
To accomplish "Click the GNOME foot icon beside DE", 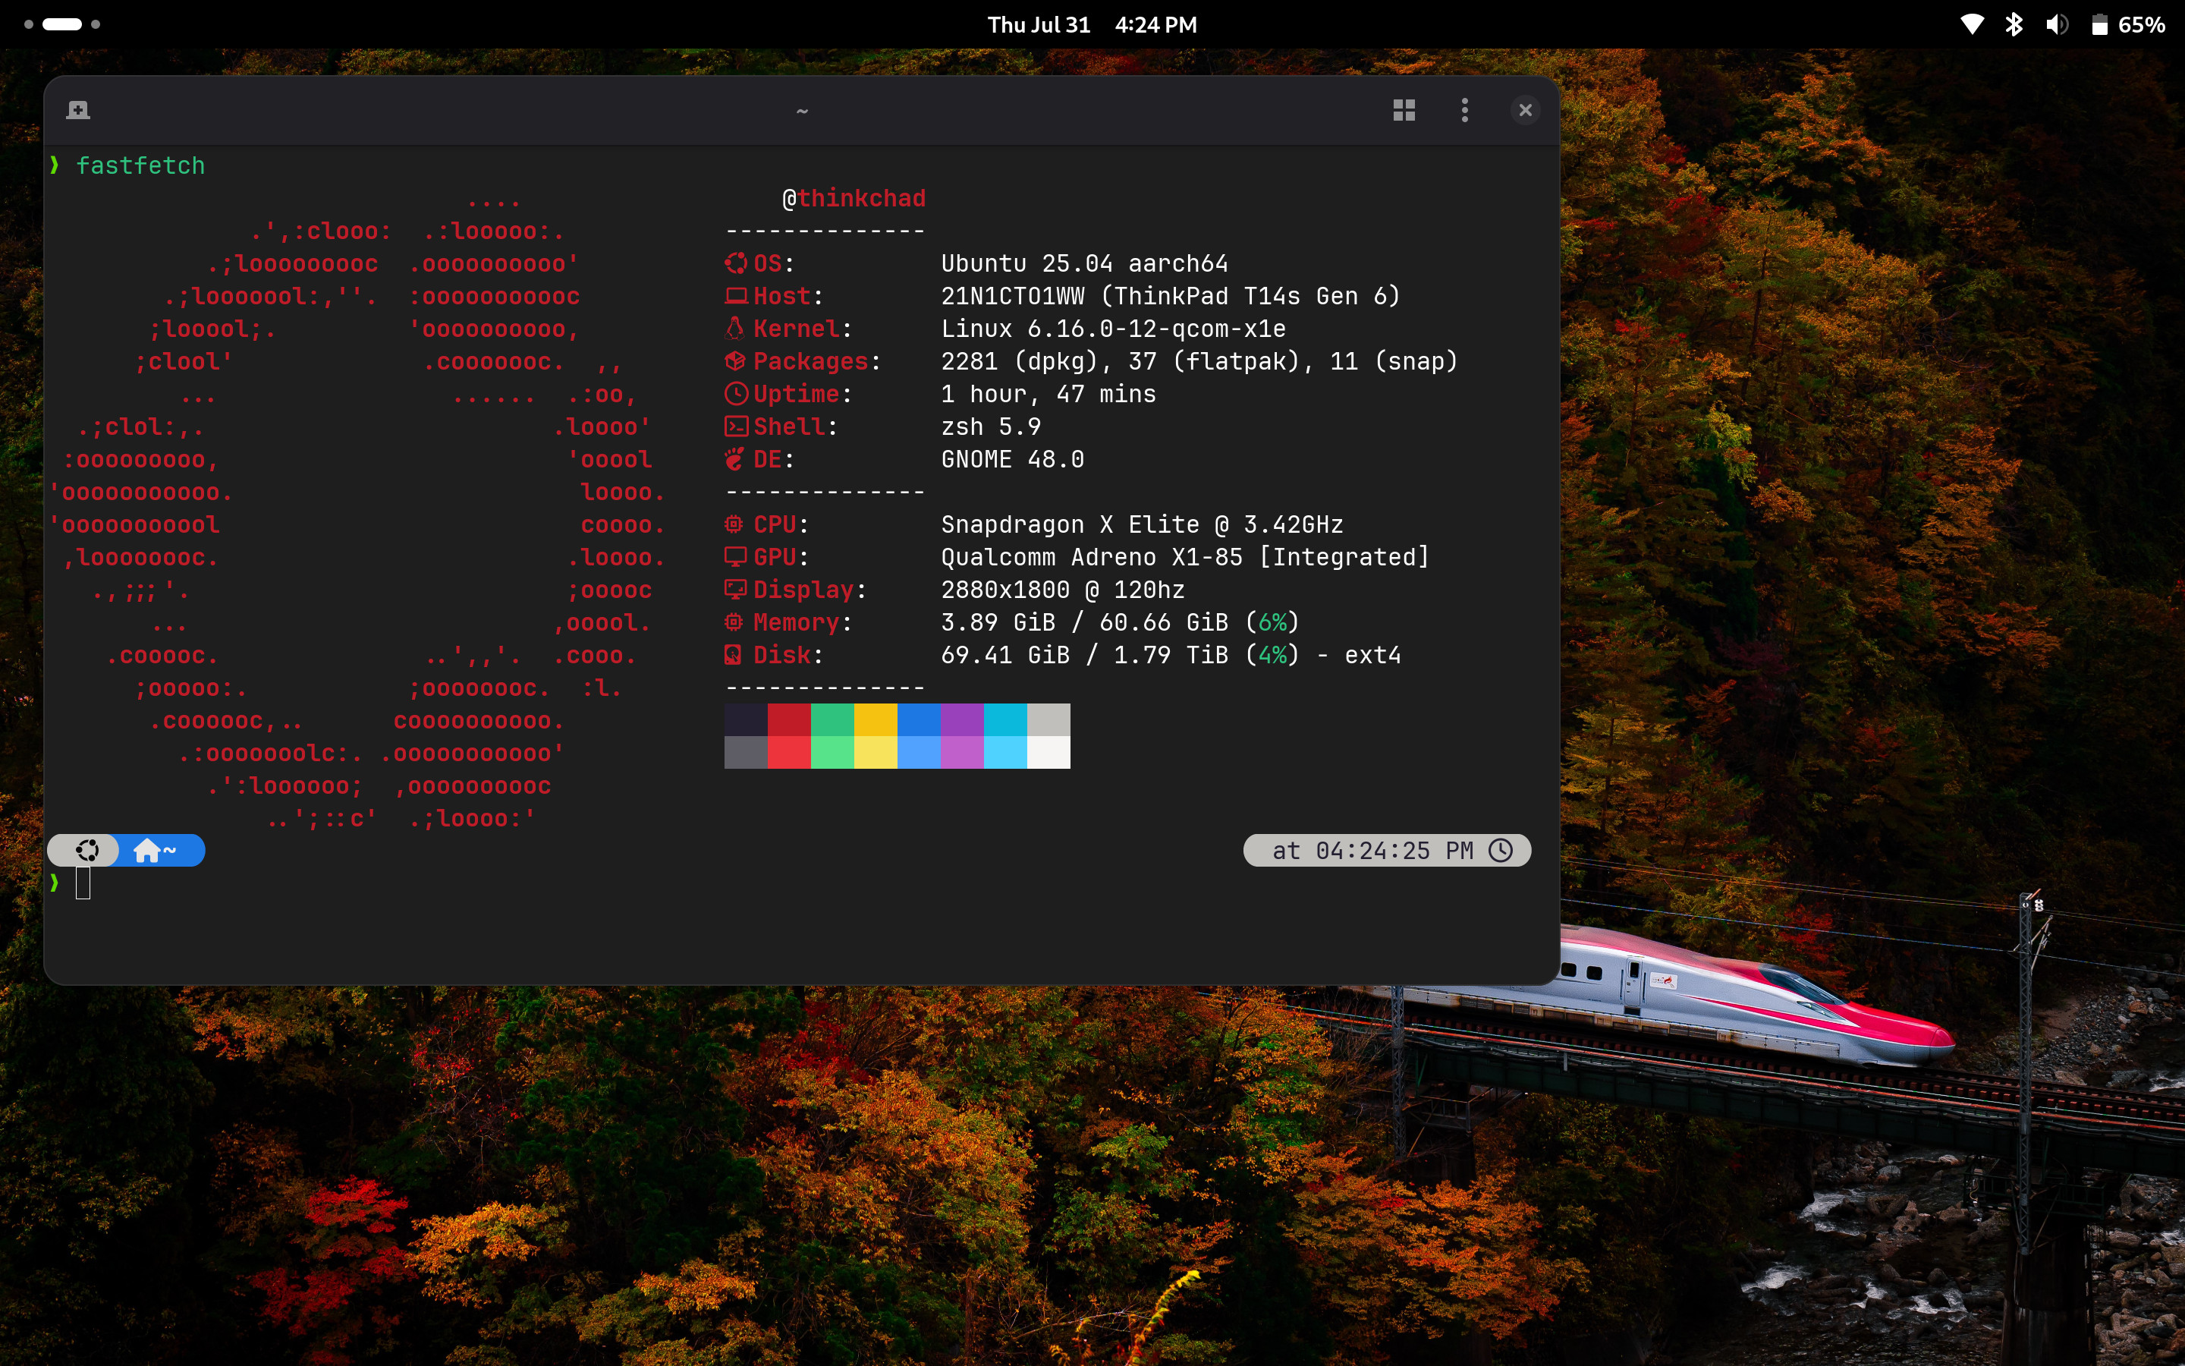I will click(x=735, y=459).
